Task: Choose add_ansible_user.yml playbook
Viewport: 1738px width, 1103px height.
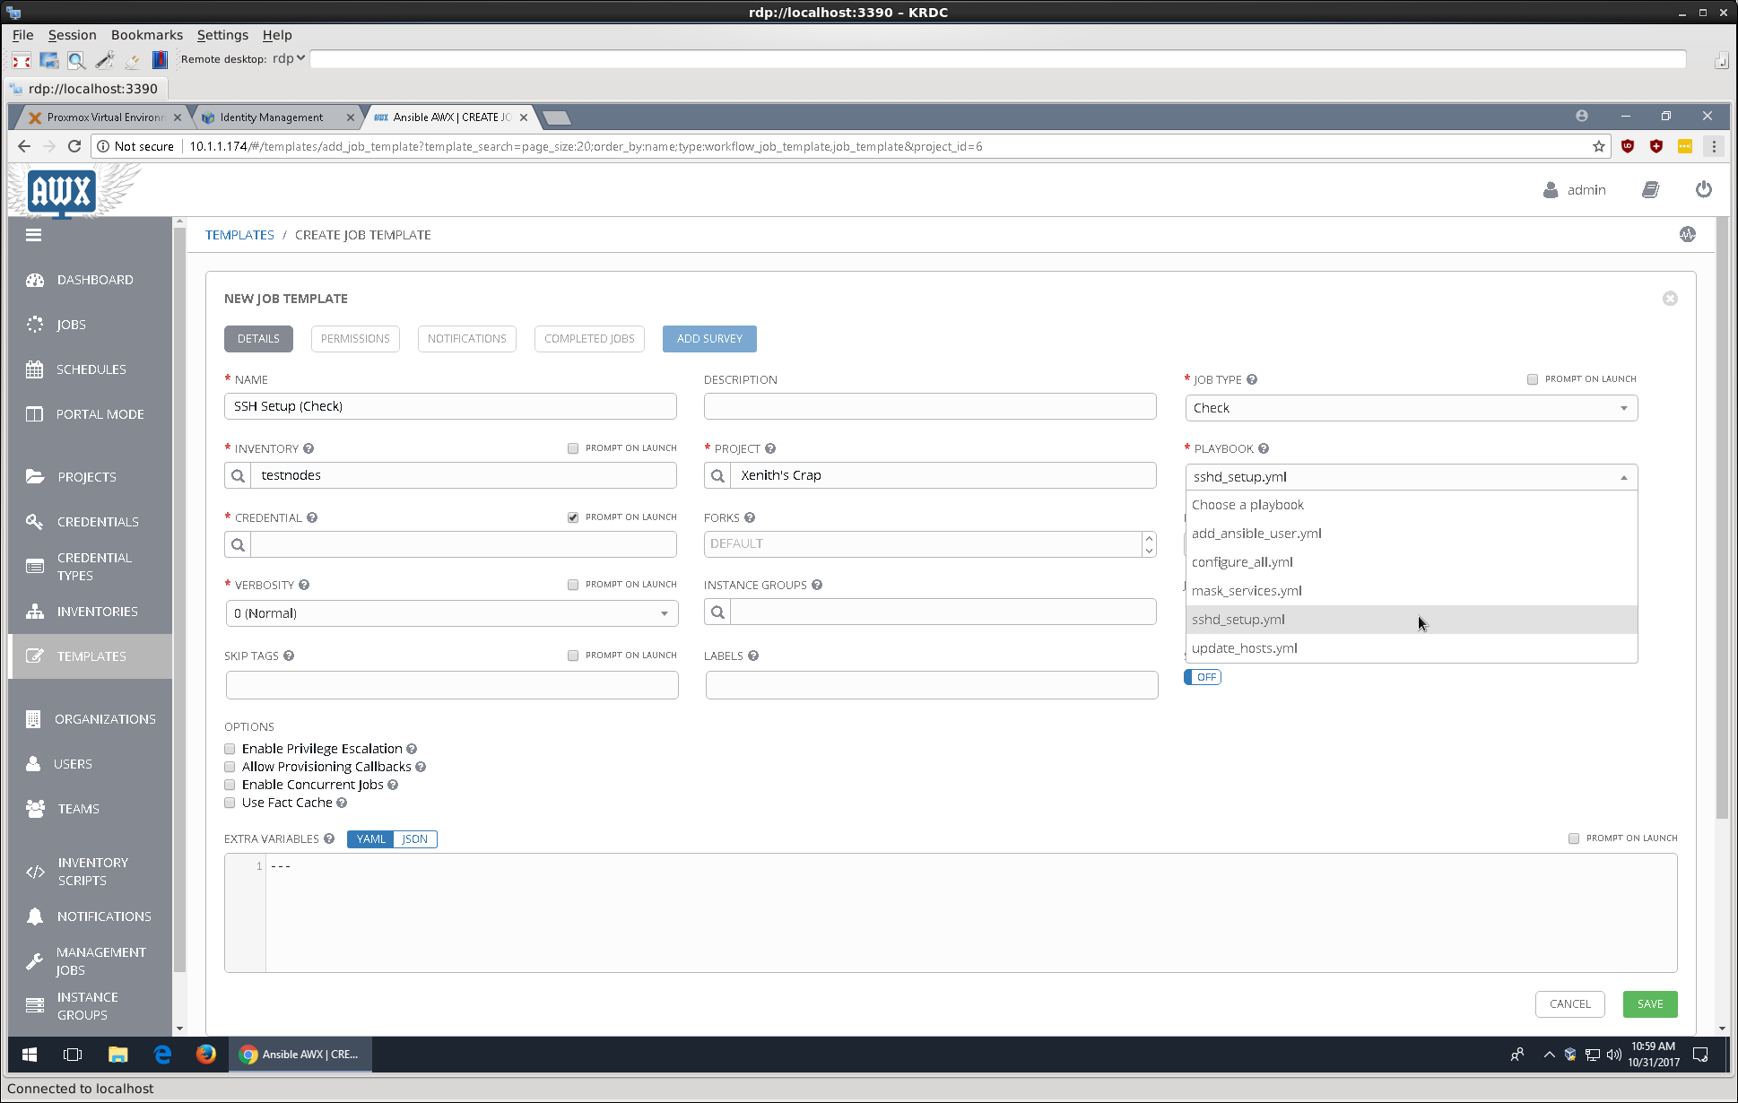Action: pyautogui.click(x=1412, y=534)
